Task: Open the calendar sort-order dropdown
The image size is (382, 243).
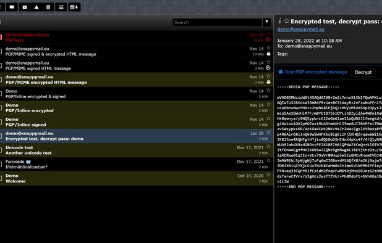Action: pos(74,7)
